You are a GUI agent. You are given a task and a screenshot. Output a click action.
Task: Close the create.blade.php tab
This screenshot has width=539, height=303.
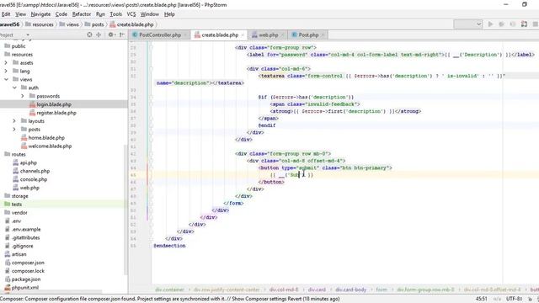pyautogui.click(x=243, y=35)
